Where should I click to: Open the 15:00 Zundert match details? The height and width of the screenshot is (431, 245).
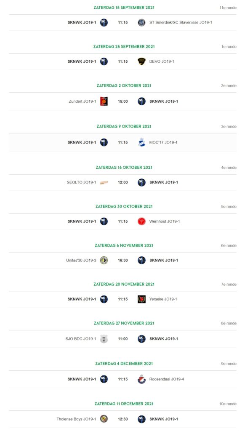pyautogui.click(x=123, y=101)
